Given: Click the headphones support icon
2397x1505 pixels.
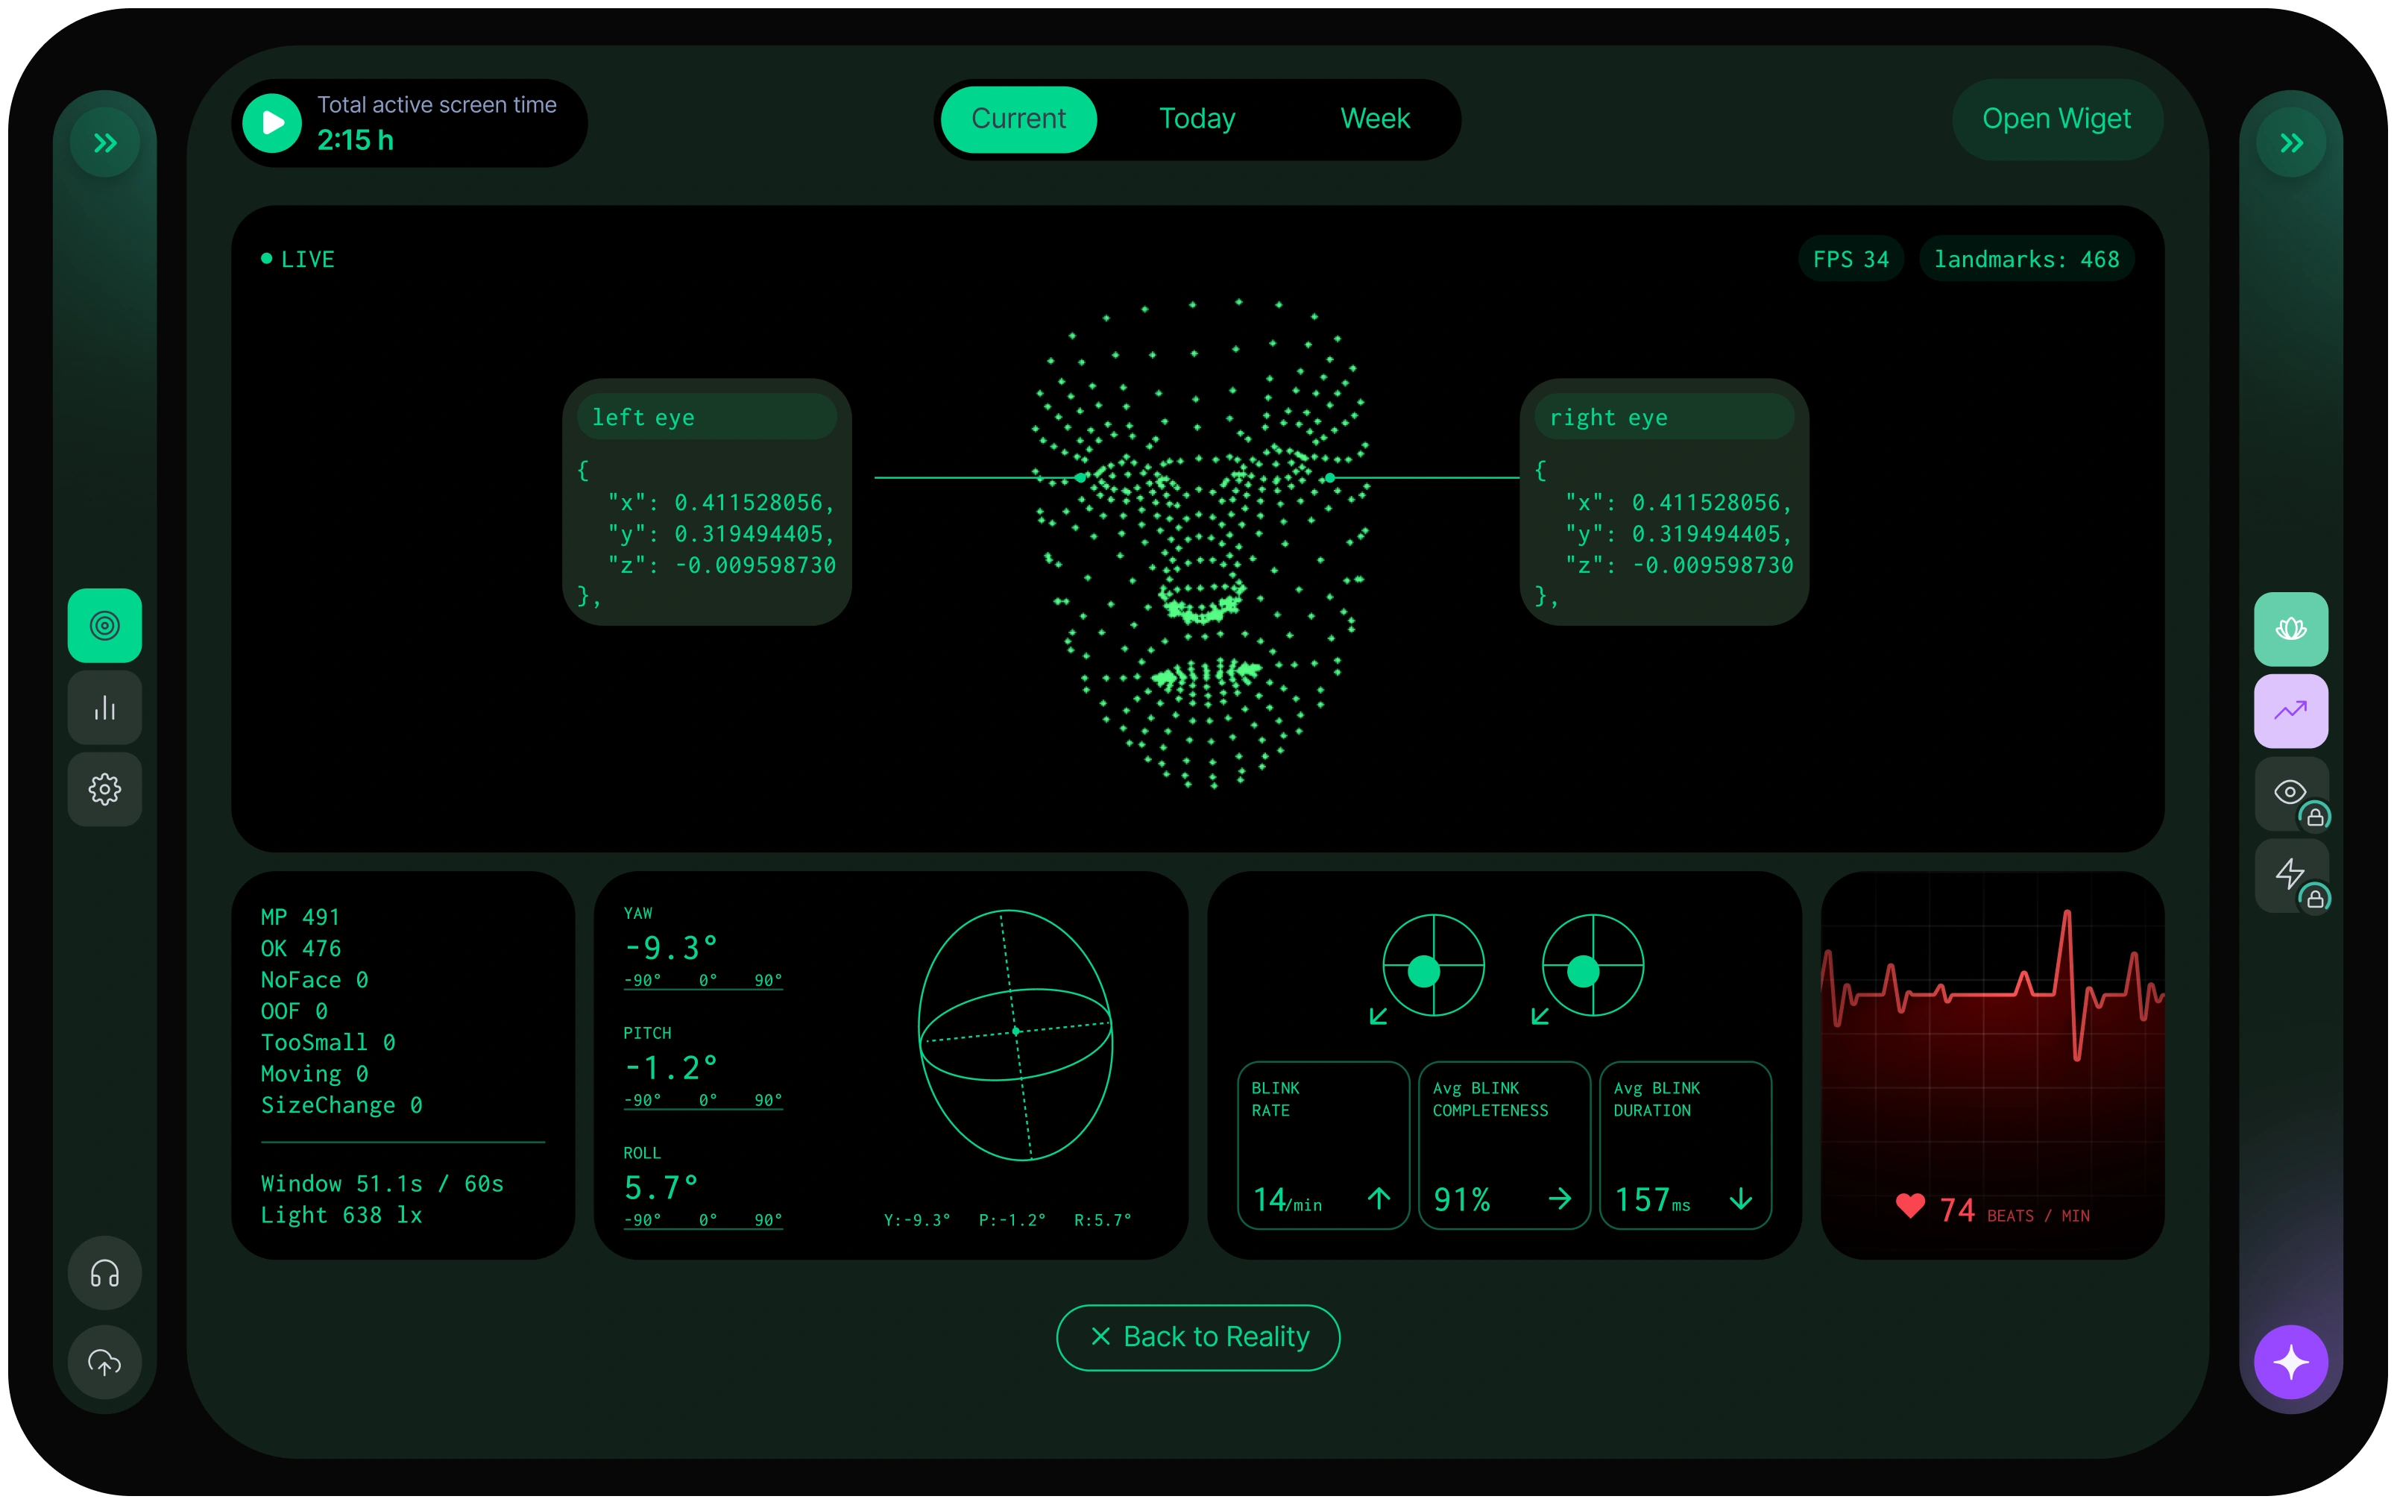Looking at the screenshot, I should point(104,1273).
